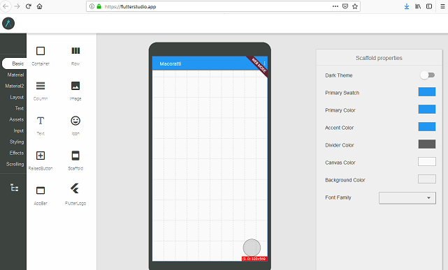The width and height of the screenshot is (448, 270).
Task: Click the floating action button in preview
Action: point(252,248)
